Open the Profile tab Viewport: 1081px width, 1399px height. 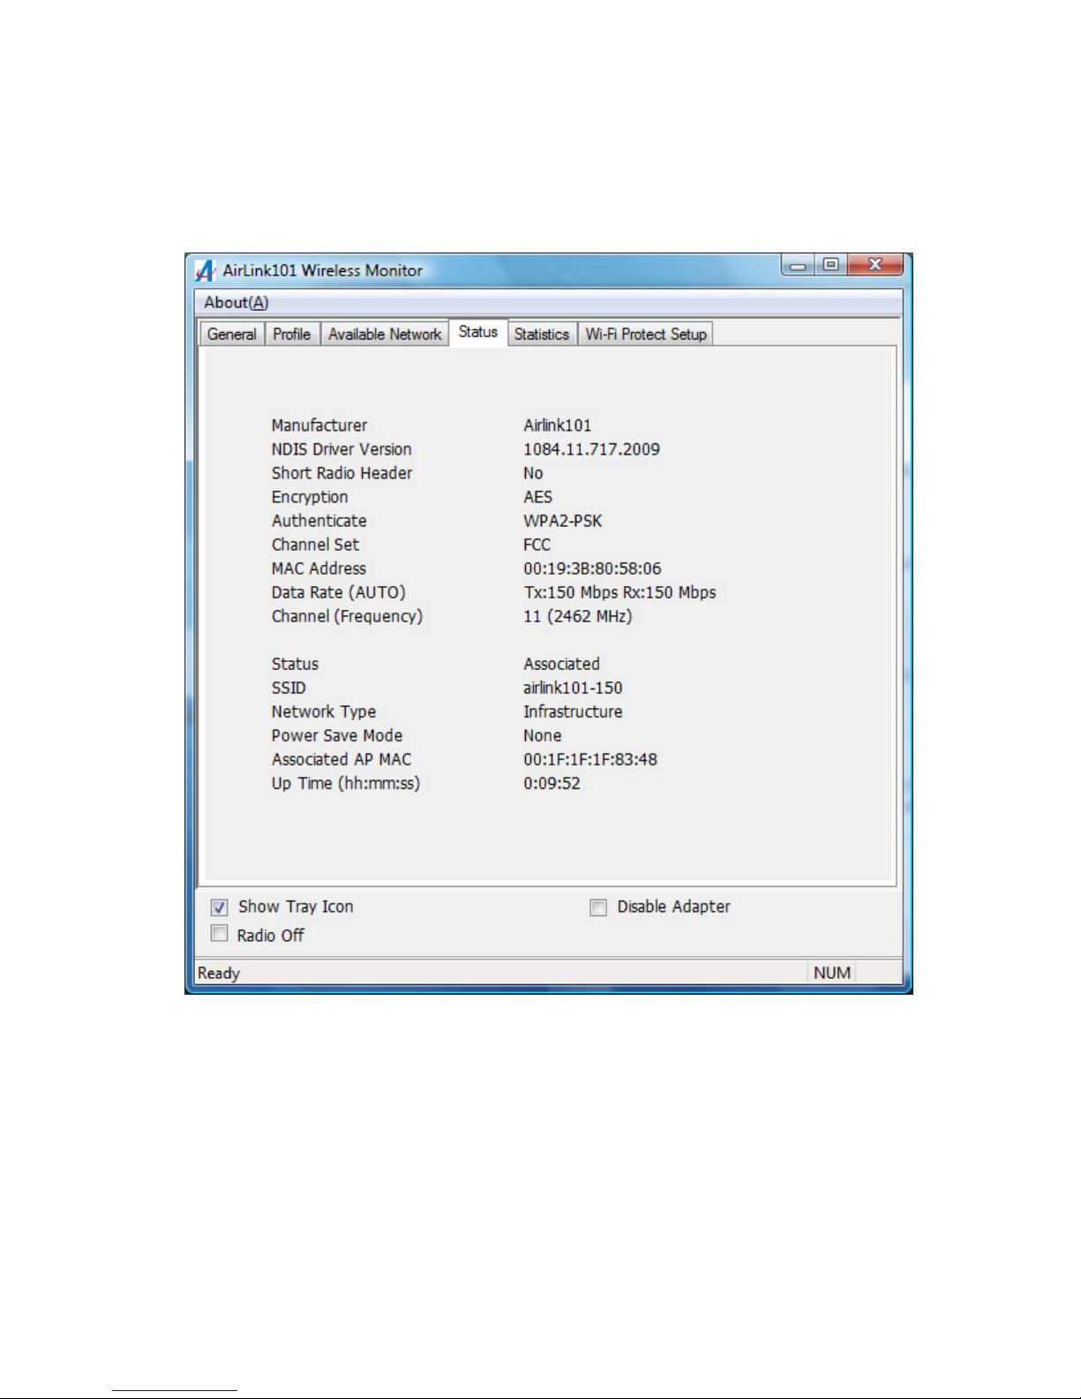point(292,335)
